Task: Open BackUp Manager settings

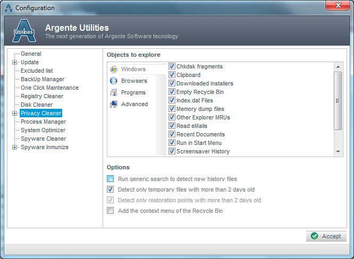Action: (43, 80)
